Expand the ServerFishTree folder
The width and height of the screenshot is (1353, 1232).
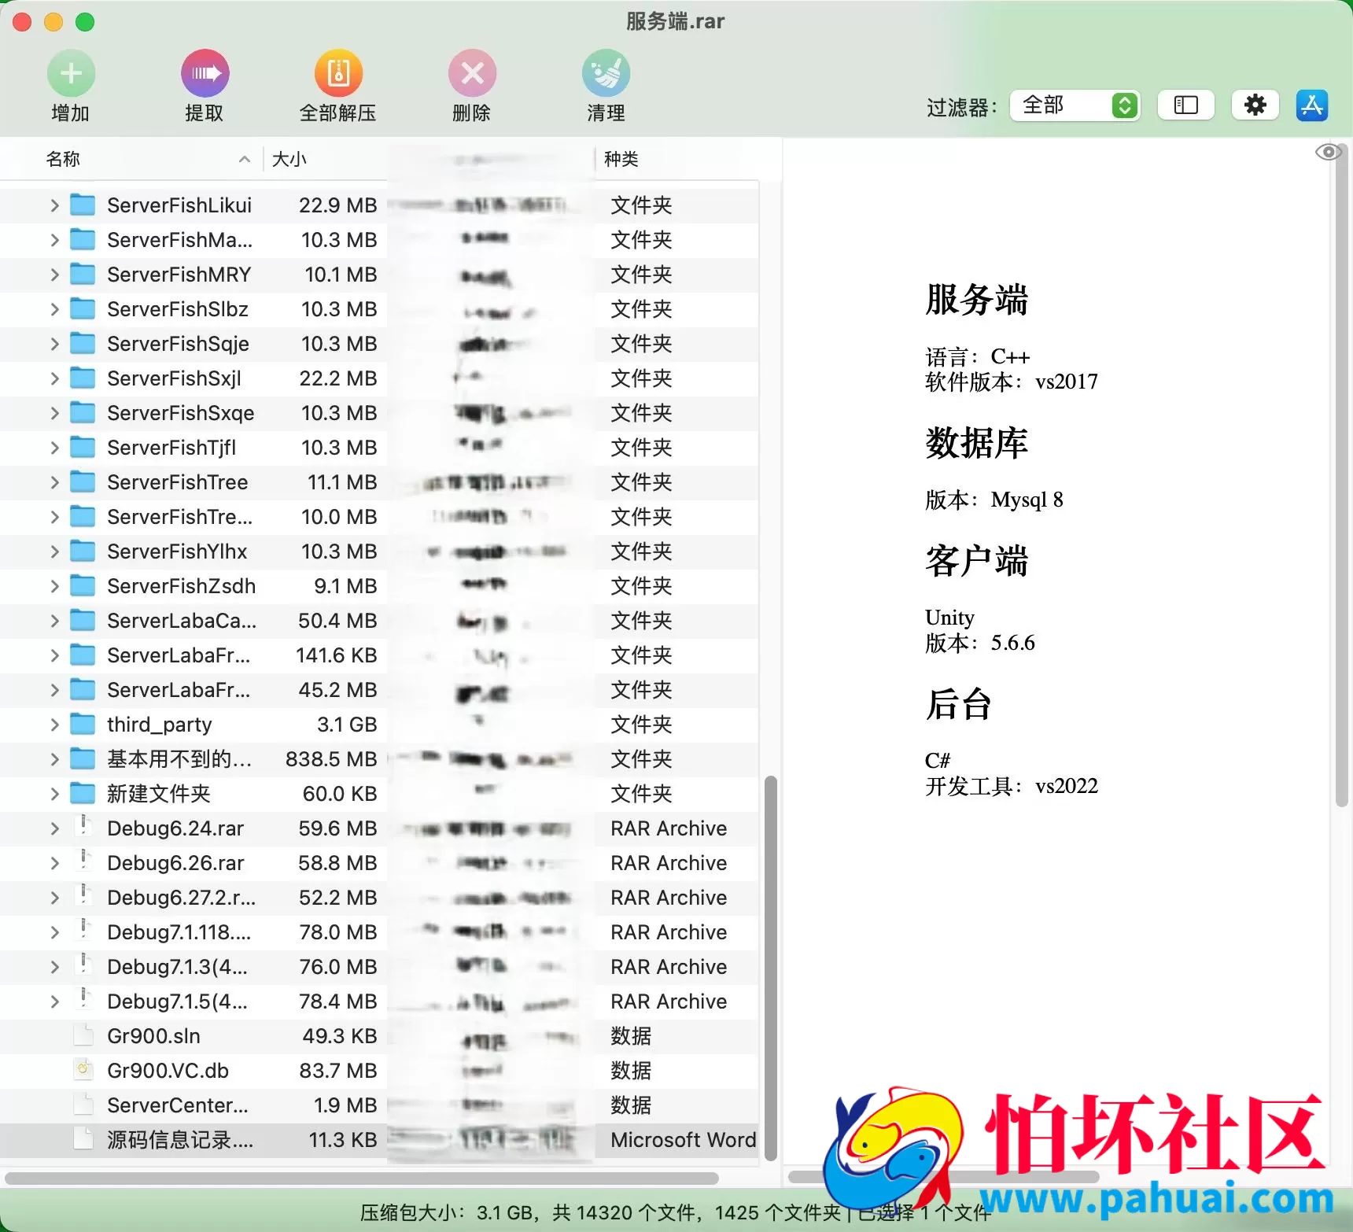click(x=54, y=482)
